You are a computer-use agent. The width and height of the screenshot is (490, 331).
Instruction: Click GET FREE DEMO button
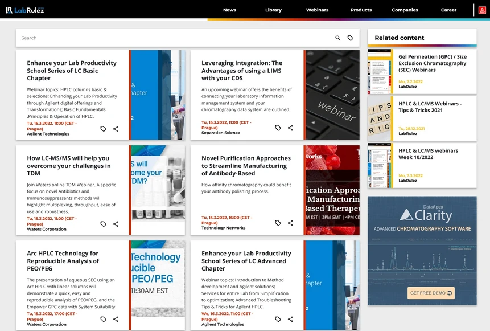[x=431, y=293]
